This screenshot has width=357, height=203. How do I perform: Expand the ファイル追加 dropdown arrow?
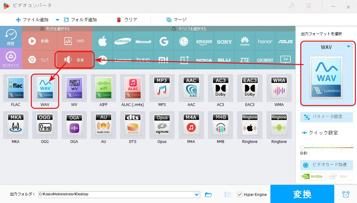pyautogui.click(x=57, y=20)
